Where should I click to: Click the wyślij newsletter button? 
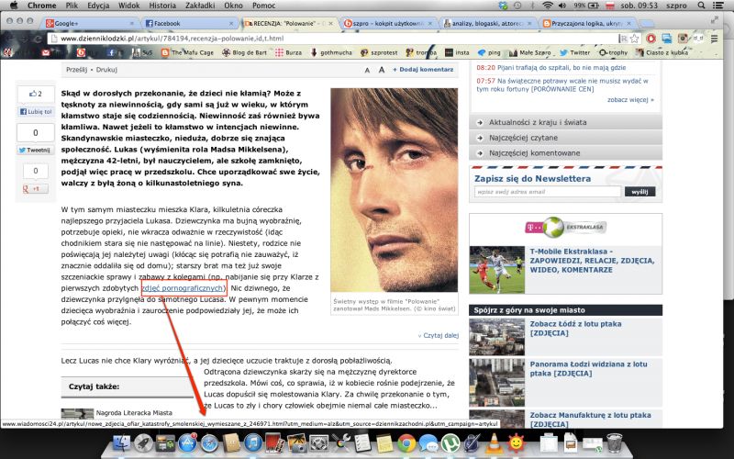639,192
